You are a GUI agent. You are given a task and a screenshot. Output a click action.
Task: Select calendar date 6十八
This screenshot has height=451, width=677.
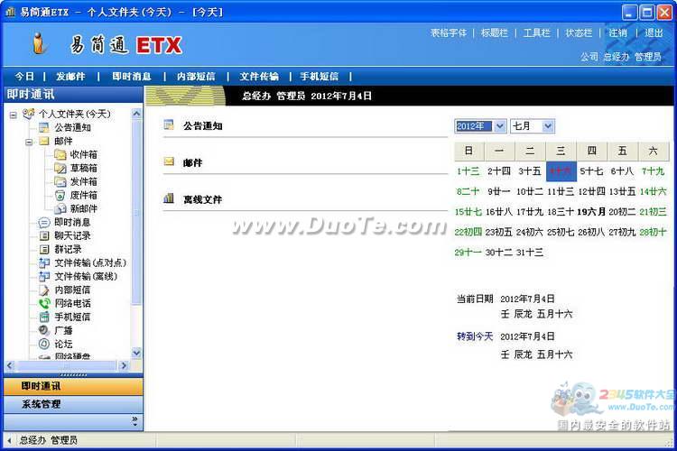[x=622, y=170]
